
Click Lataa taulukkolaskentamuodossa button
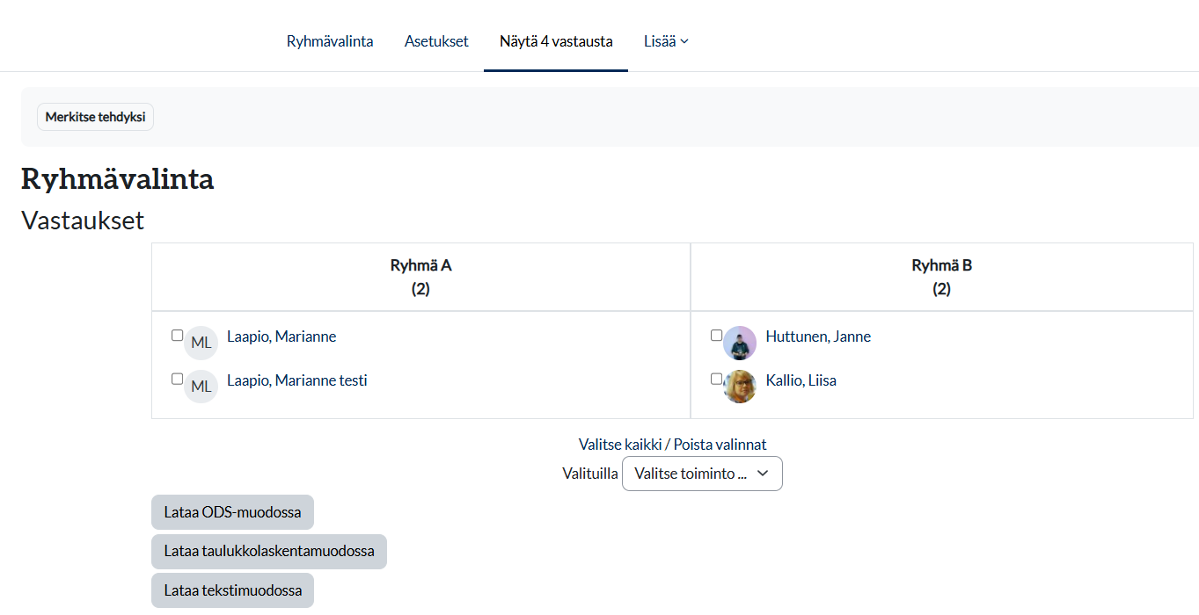(x=268, y=552)
